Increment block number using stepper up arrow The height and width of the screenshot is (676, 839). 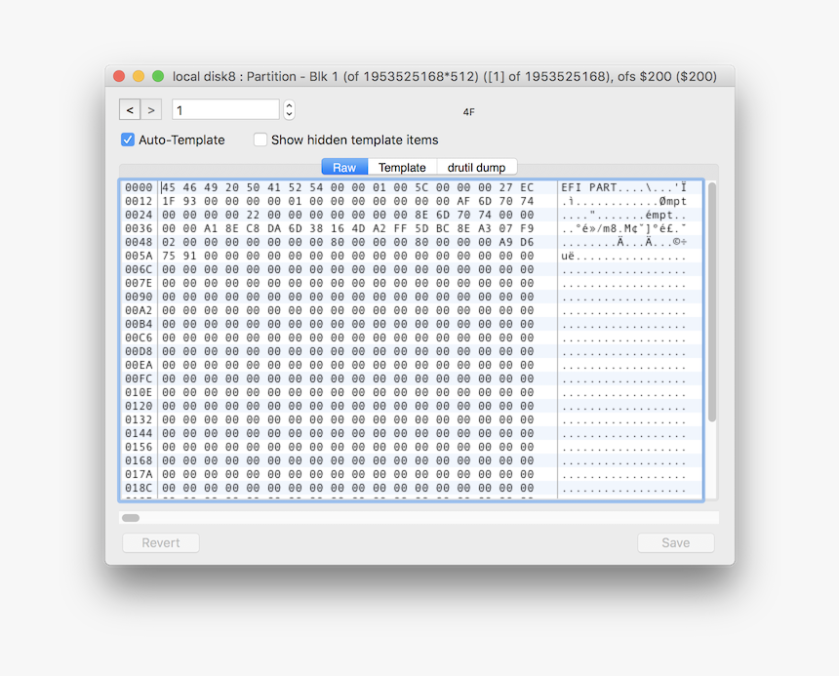point(288,105)
